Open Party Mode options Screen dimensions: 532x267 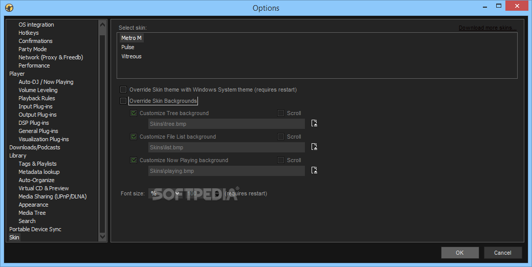point(33,49)
